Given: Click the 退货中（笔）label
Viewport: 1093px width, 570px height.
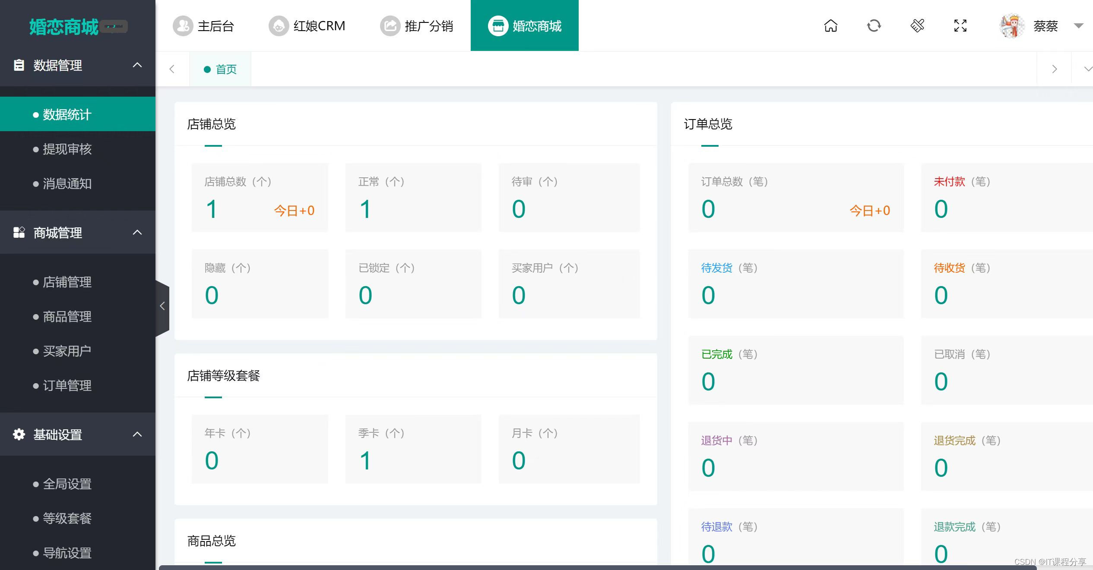Looking at the screenshot, I should 729,441.
